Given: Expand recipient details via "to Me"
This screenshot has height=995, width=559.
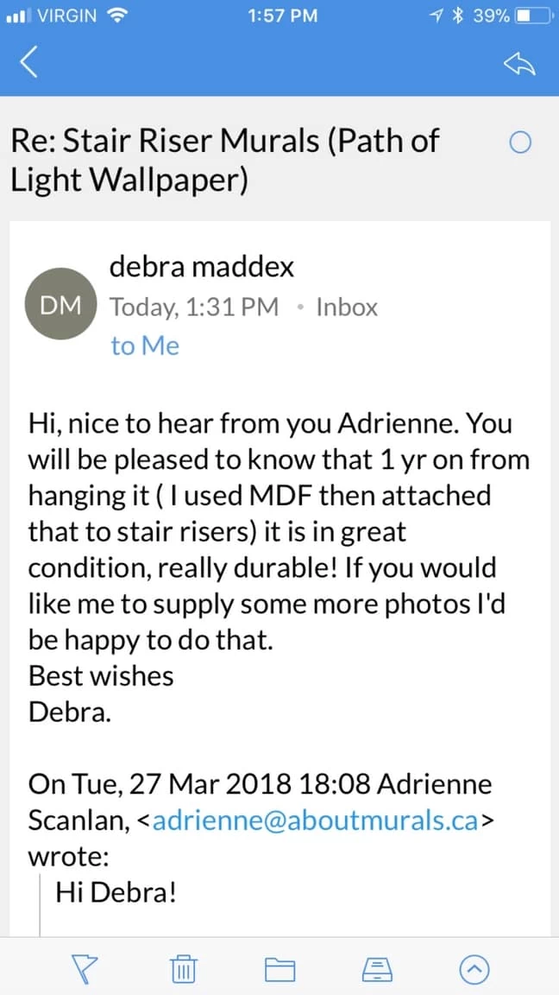Looking at the screenshot, I should [145, 345].
